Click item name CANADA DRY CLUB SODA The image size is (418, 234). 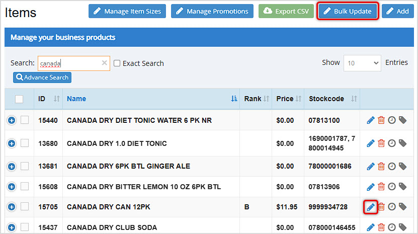click(x=112, y=227)
